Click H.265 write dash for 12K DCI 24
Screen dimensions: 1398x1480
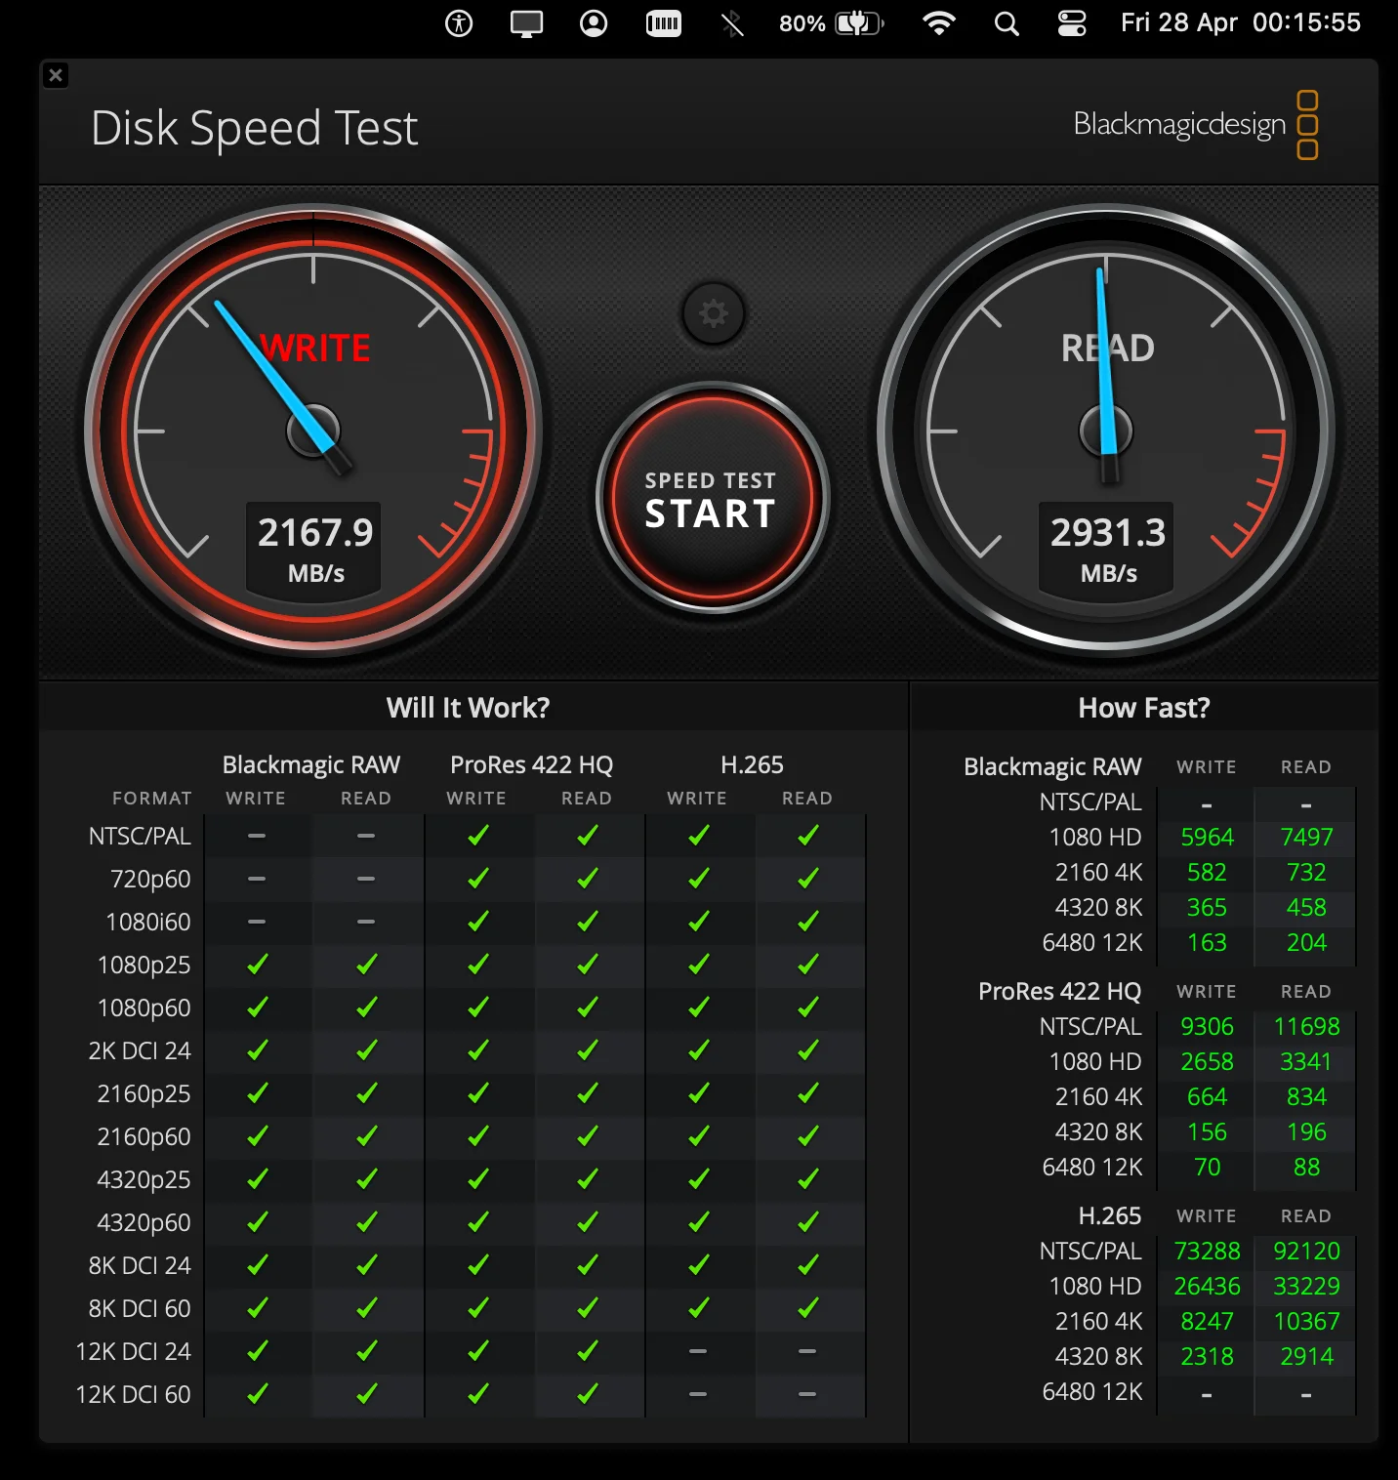click(x=698, y=1351)
